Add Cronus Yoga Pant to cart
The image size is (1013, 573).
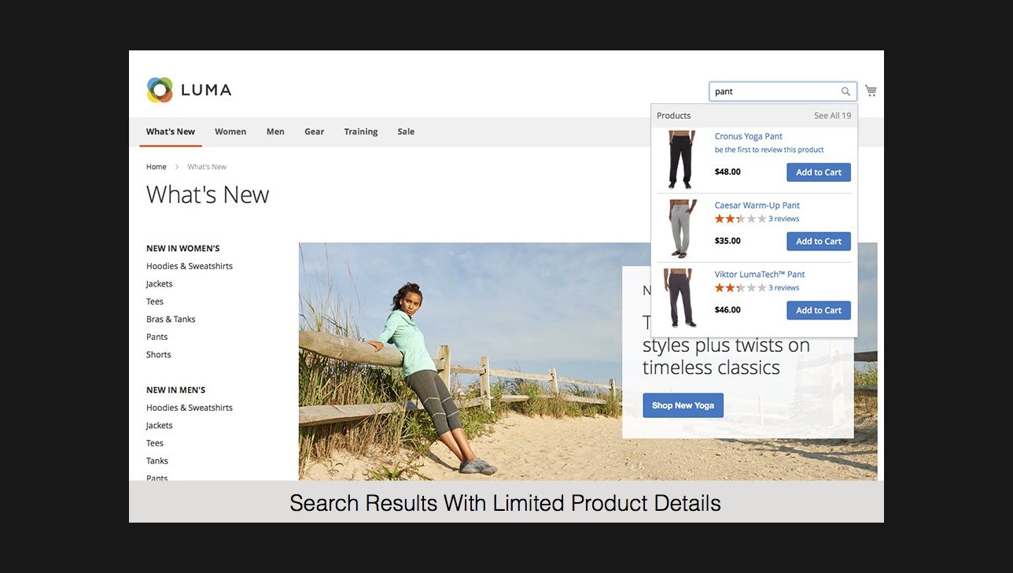pos(818,172)
